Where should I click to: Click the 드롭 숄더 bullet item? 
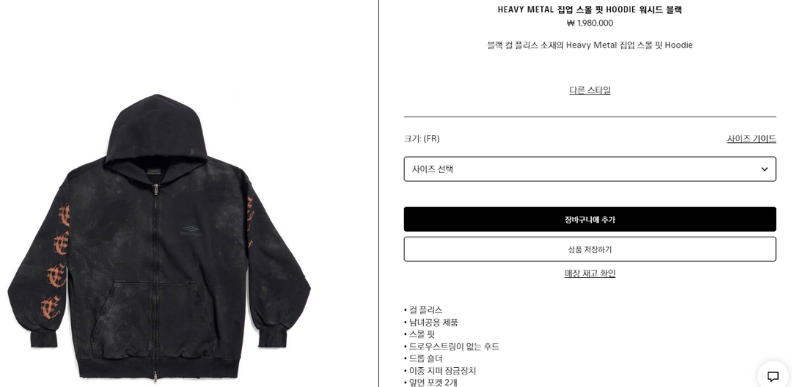click(423, 358)
